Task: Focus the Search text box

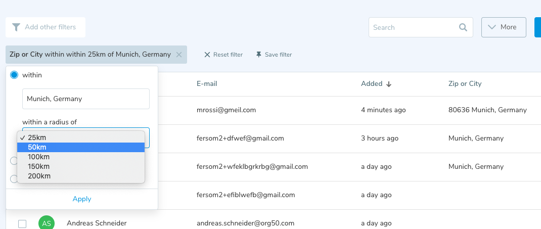Action: point(412,27)
